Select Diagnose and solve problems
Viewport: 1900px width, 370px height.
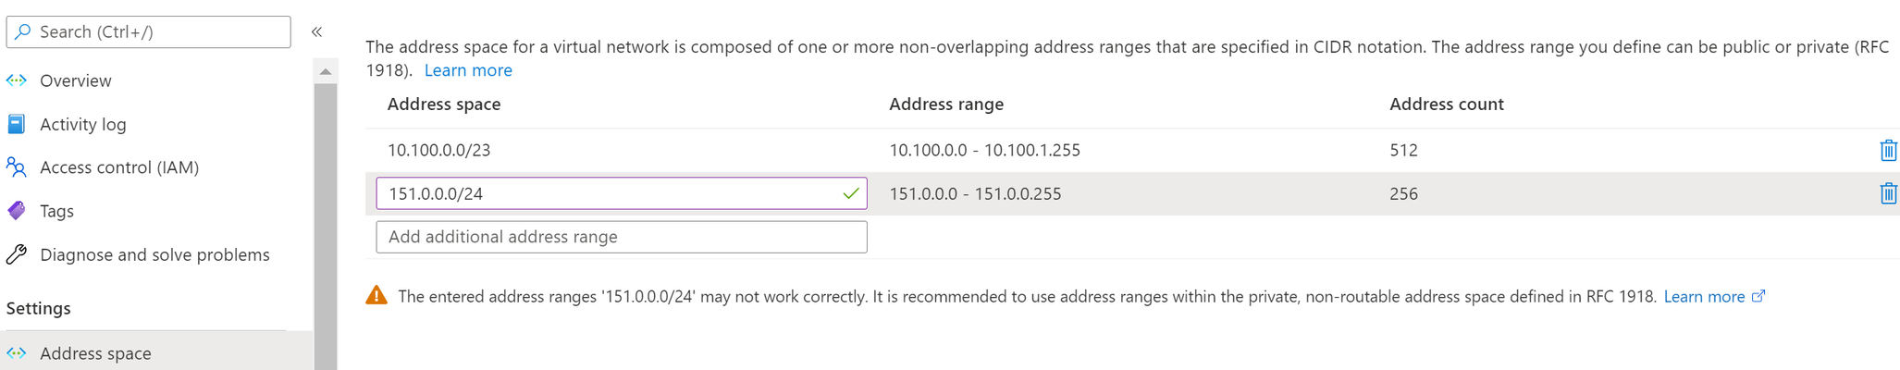(x=154, y=254)
